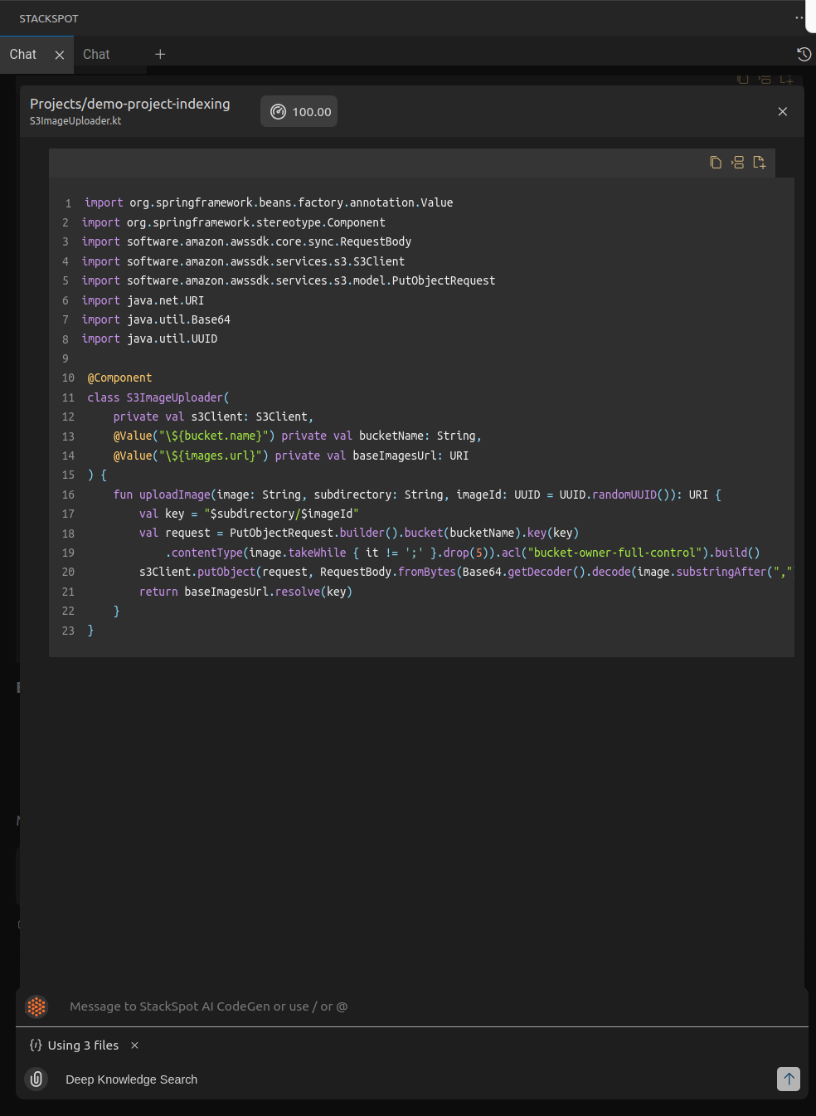Click the relevance score gauge icon

[279, 112]
